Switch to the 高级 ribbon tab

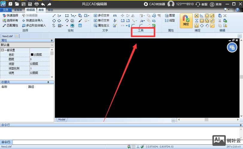pos(41,10)
